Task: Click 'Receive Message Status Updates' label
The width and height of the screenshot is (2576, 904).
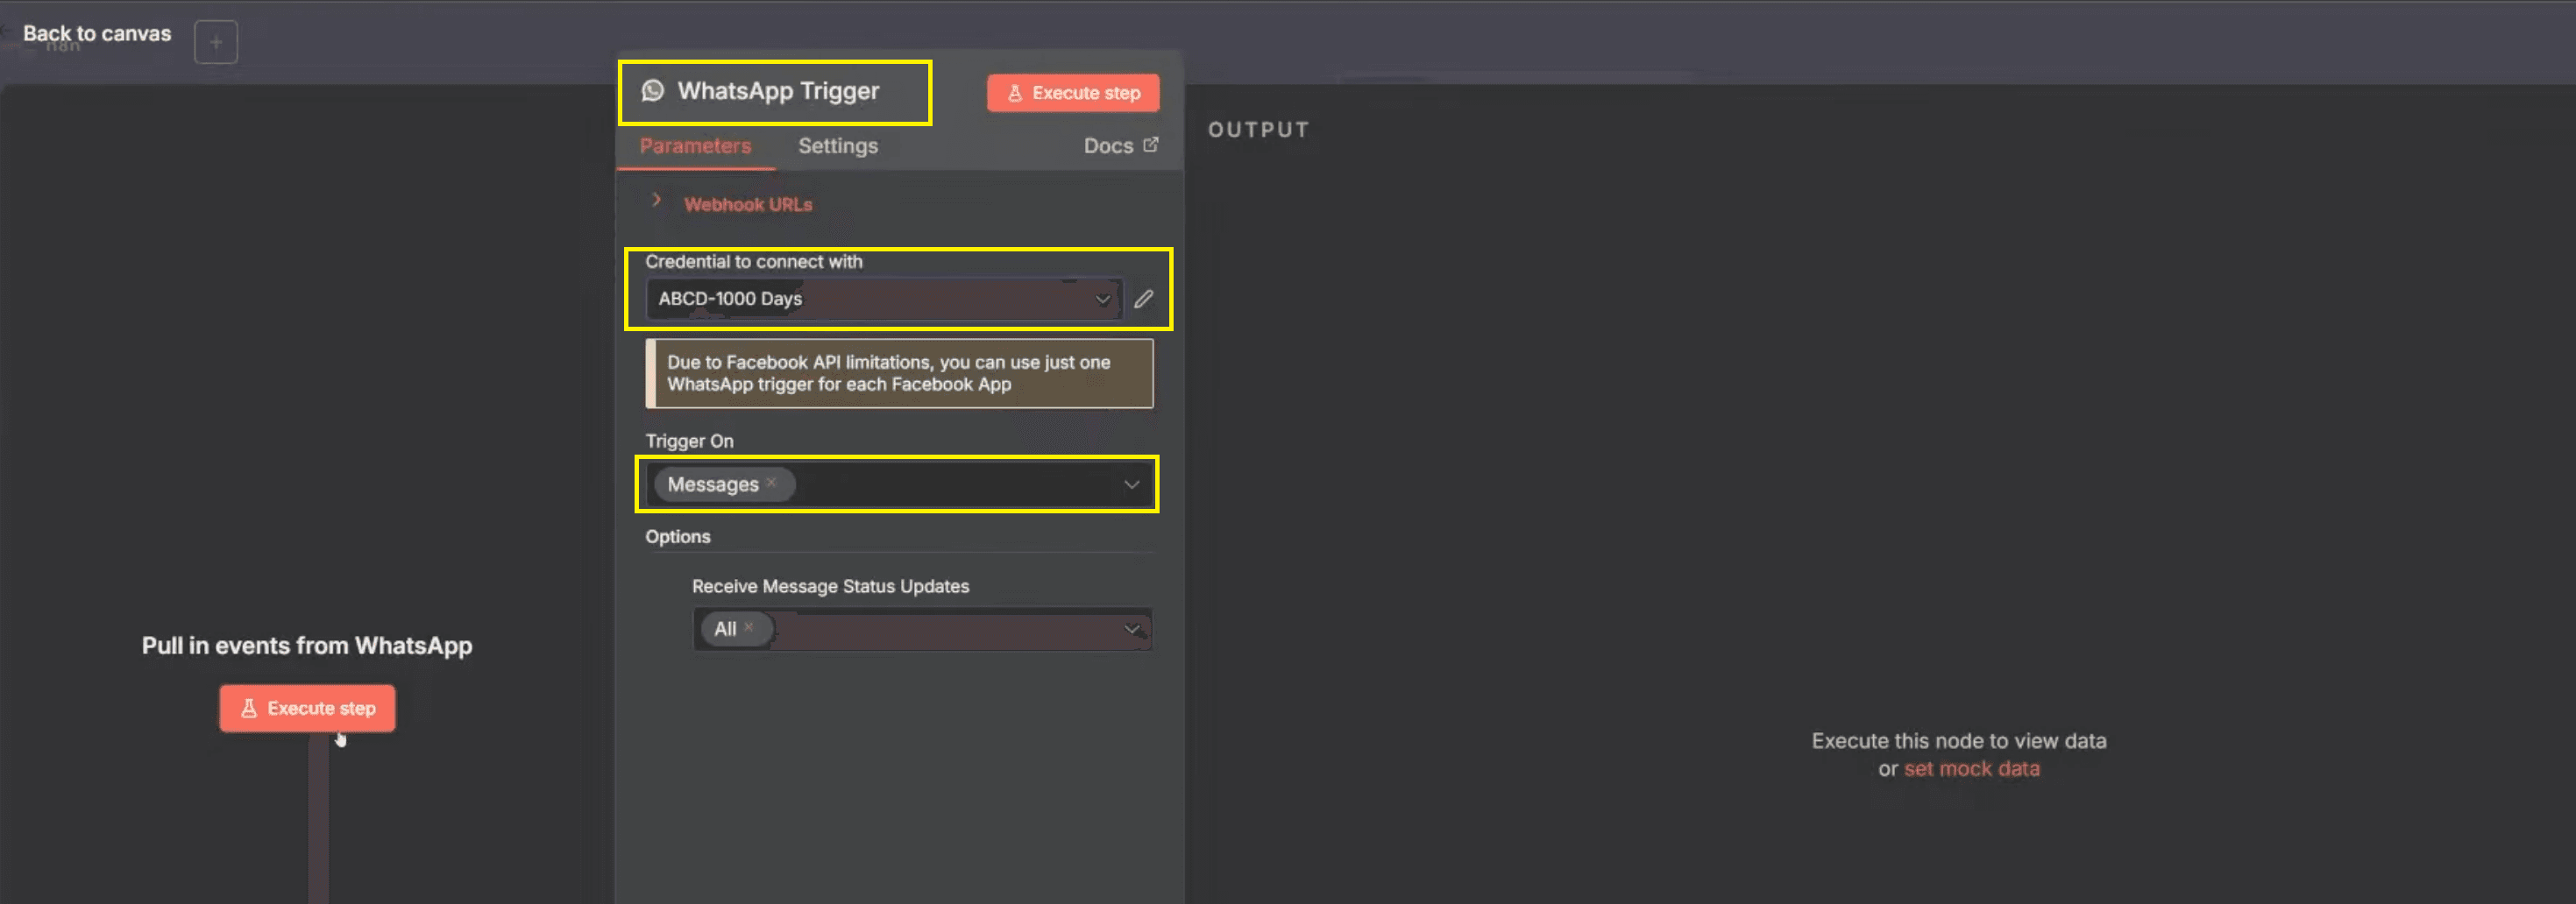Action: coord(830,586)
